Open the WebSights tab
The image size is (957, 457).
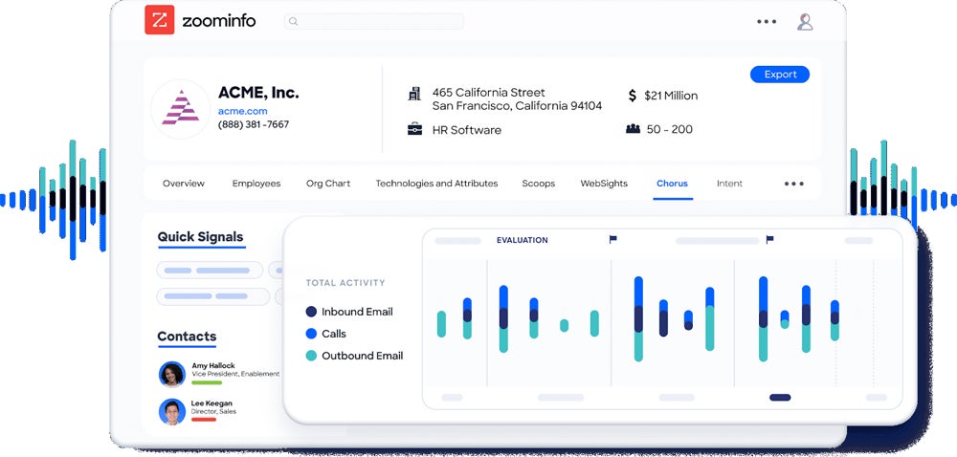point(604,184)
